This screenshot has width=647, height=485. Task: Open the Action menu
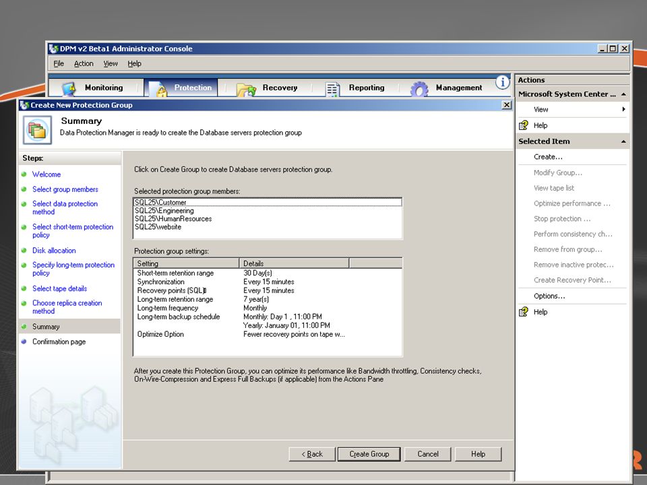84,63
